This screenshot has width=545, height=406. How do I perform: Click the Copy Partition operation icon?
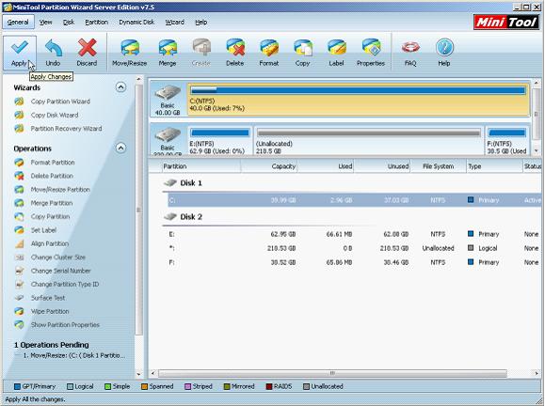tap(19, 216)
